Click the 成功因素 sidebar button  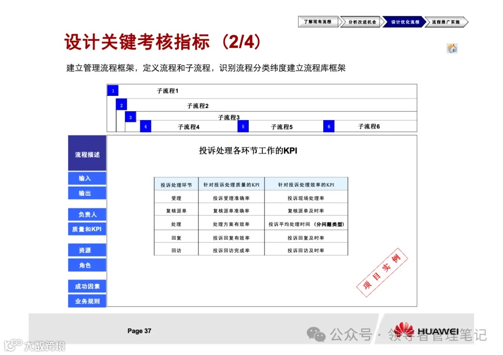(x=87, y=286)
